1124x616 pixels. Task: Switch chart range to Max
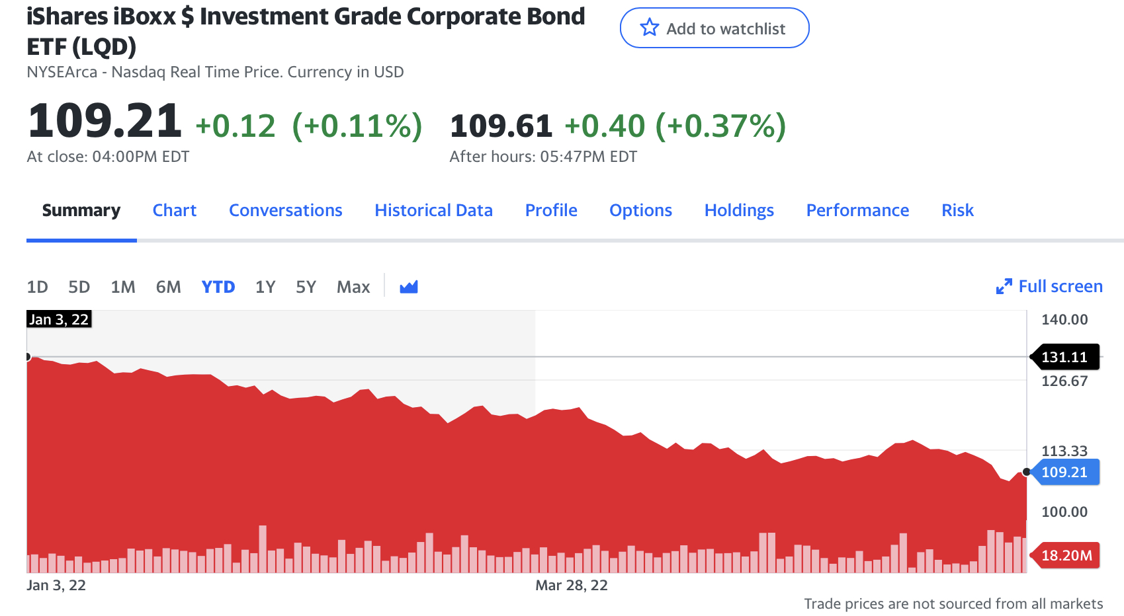[353, 287]
